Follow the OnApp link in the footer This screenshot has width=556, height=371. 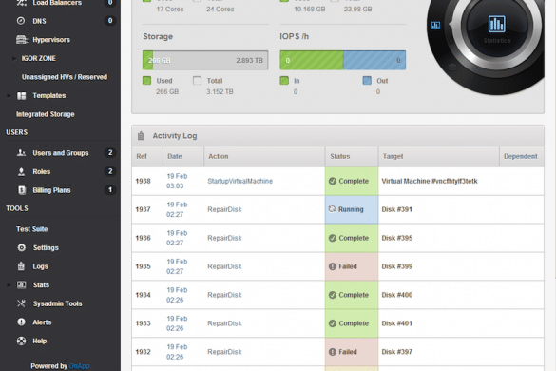(x=79, y=366)
